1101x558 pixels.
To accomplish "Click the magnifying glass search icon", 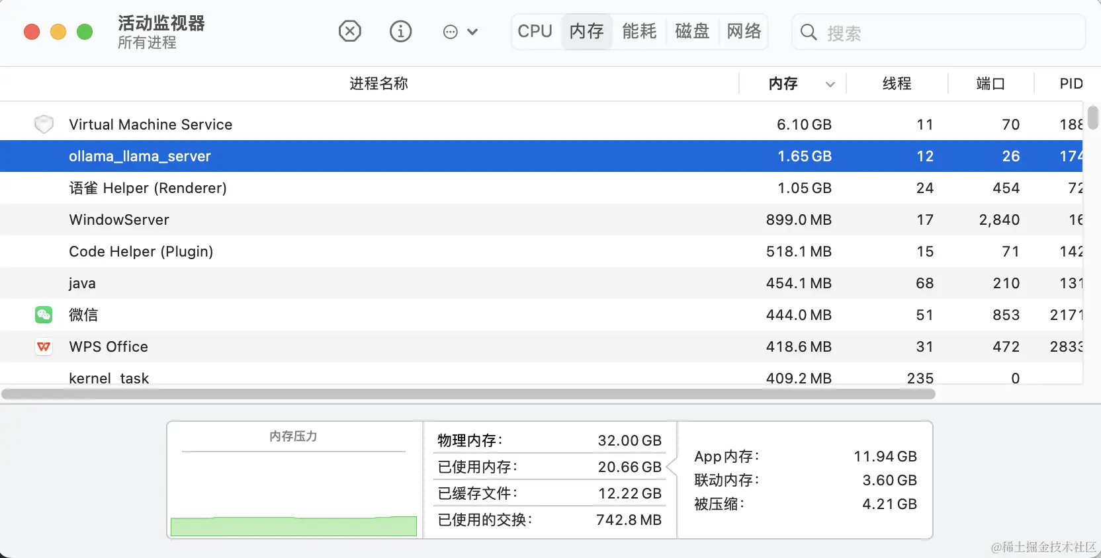I will click(x=809, y=32).
